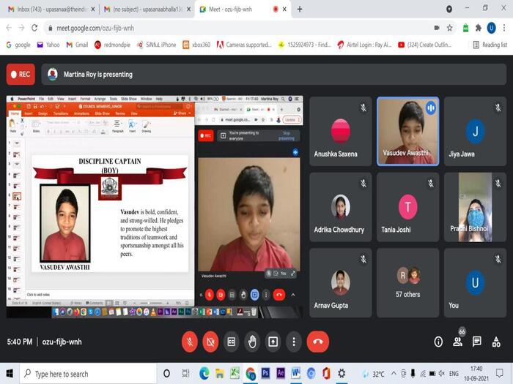Open After Effects from taskbar
The width and height of the screenshot is (513, 384).
coord(281,374)
